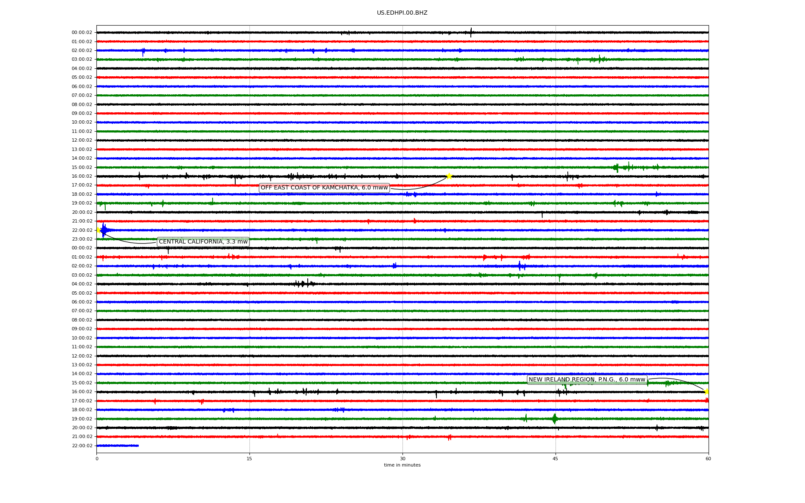Click the 0 tick label on the time axis
This screenshot has height=503, width=805.
point(97,459)
